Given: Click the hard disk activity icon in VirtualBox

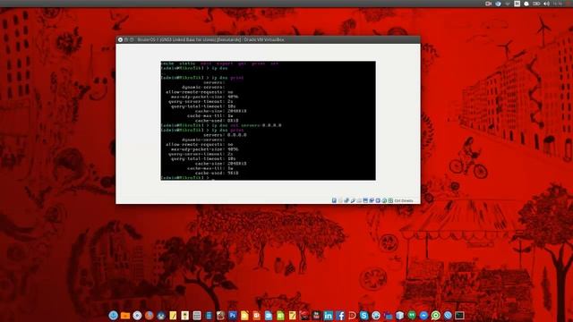Looking at the screenshot, I should 334,200.
